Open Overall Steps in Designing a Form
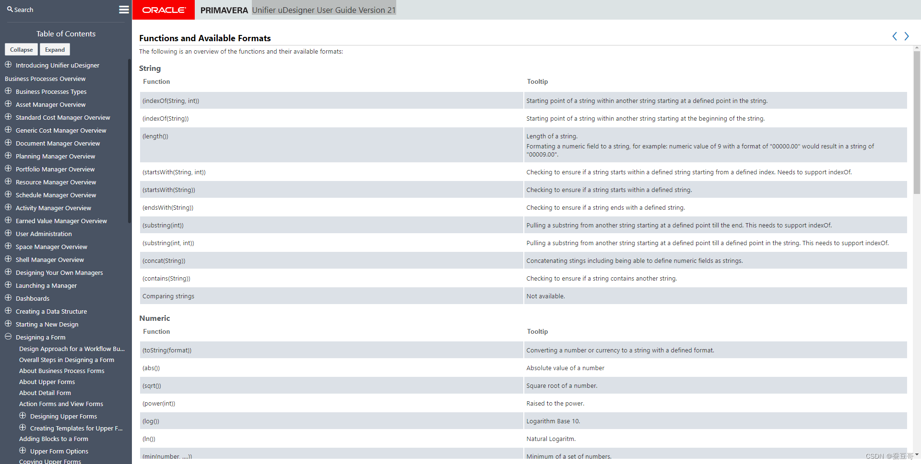921x464 pixels. click(x=67, y=360)
